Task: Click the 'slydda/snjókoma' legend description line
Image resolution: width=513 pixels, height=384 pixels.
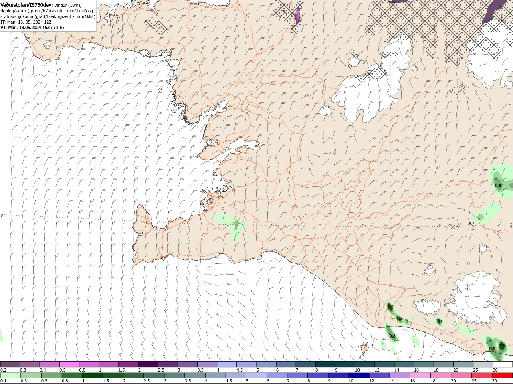Action: pyautogui.click(x=48, y=16)
